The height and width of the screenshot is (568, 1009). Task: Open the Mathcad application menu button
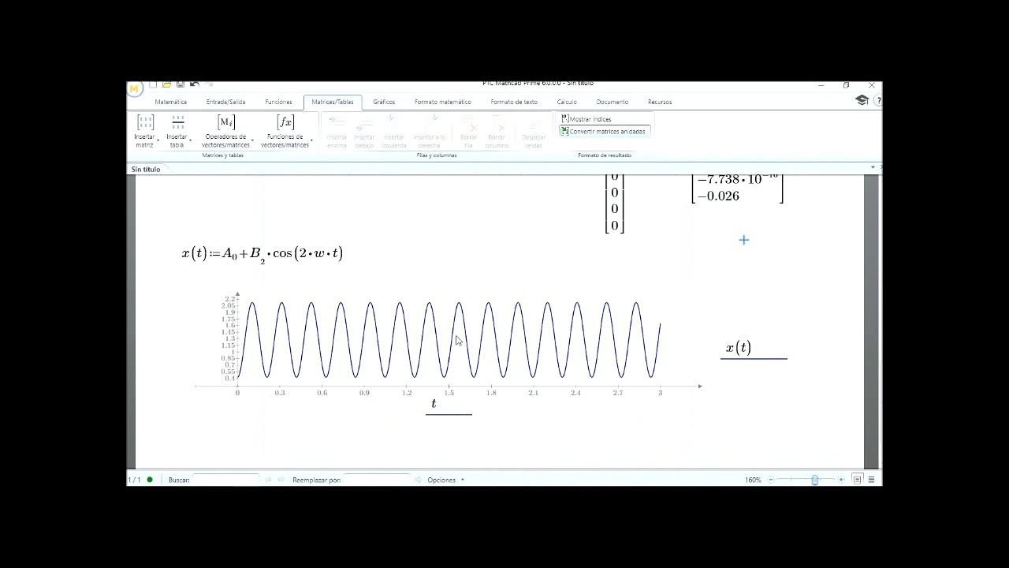click(135, 88)
